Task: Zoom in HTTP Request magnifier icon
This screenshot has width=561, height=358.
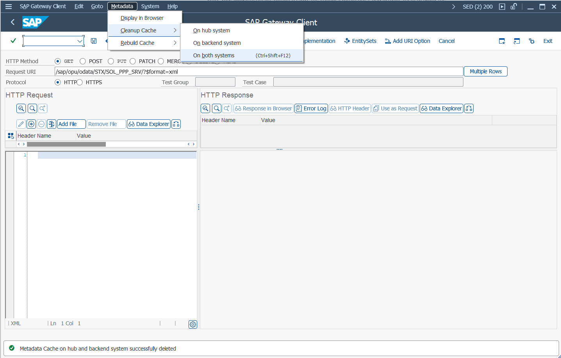Action: click(x=21, y=108)
